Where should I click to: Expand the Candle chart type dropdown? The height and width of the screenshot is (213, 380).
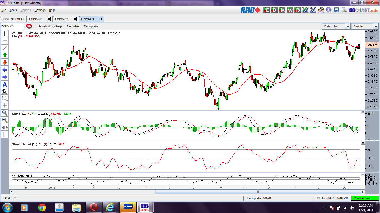click(x=376, y=26)
